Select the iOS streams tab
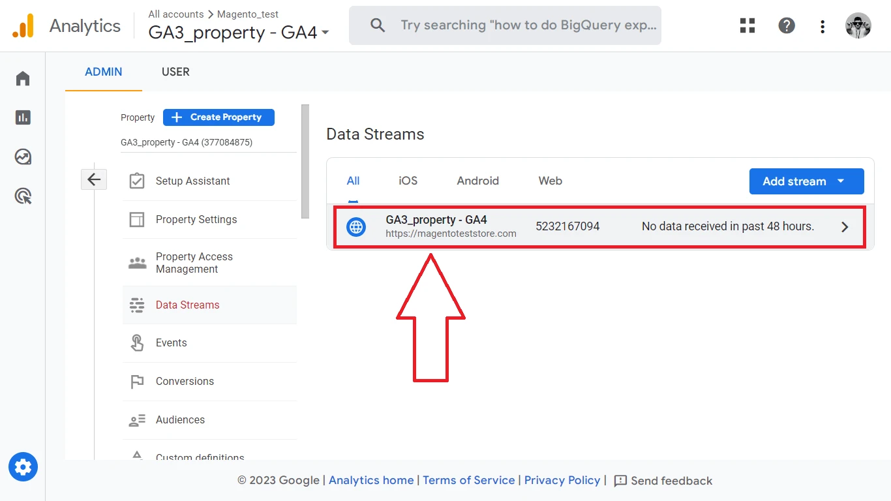 pos(408,181)
